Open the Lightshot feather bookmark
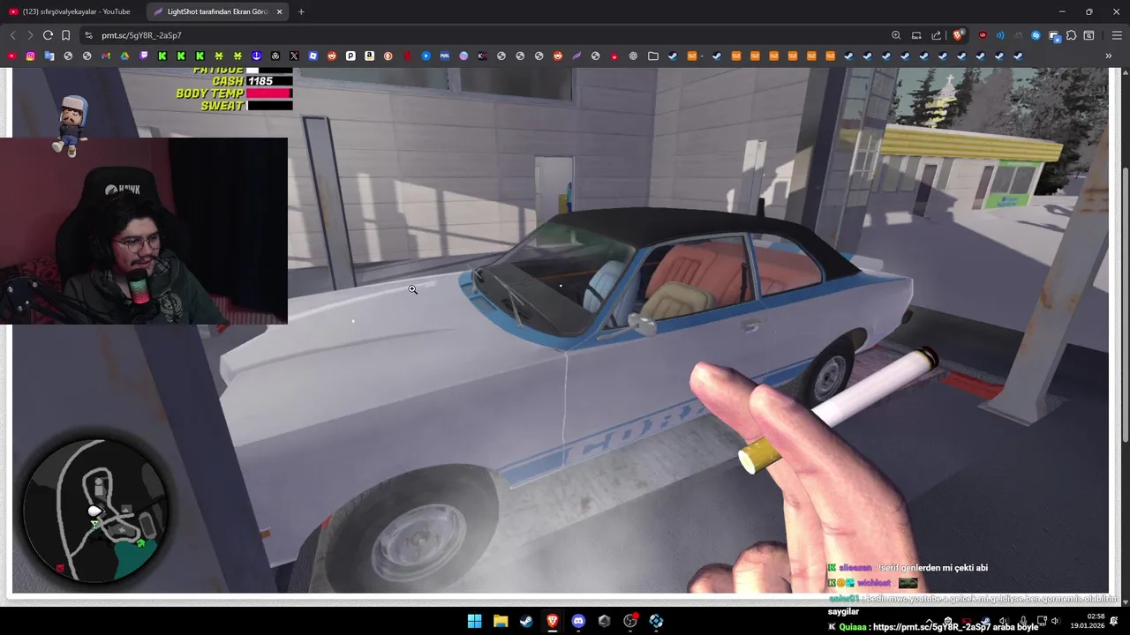 (x=576, y=56)
